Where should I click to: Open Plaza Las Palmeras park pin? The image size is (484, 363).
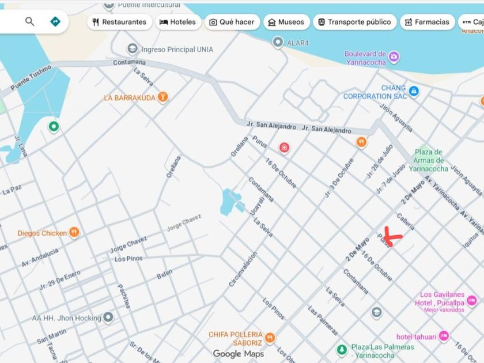(x=342, y=350)
